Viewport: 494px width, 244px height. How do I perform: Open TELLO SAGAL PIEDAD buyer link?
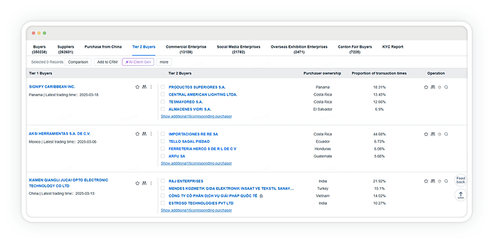189,142
